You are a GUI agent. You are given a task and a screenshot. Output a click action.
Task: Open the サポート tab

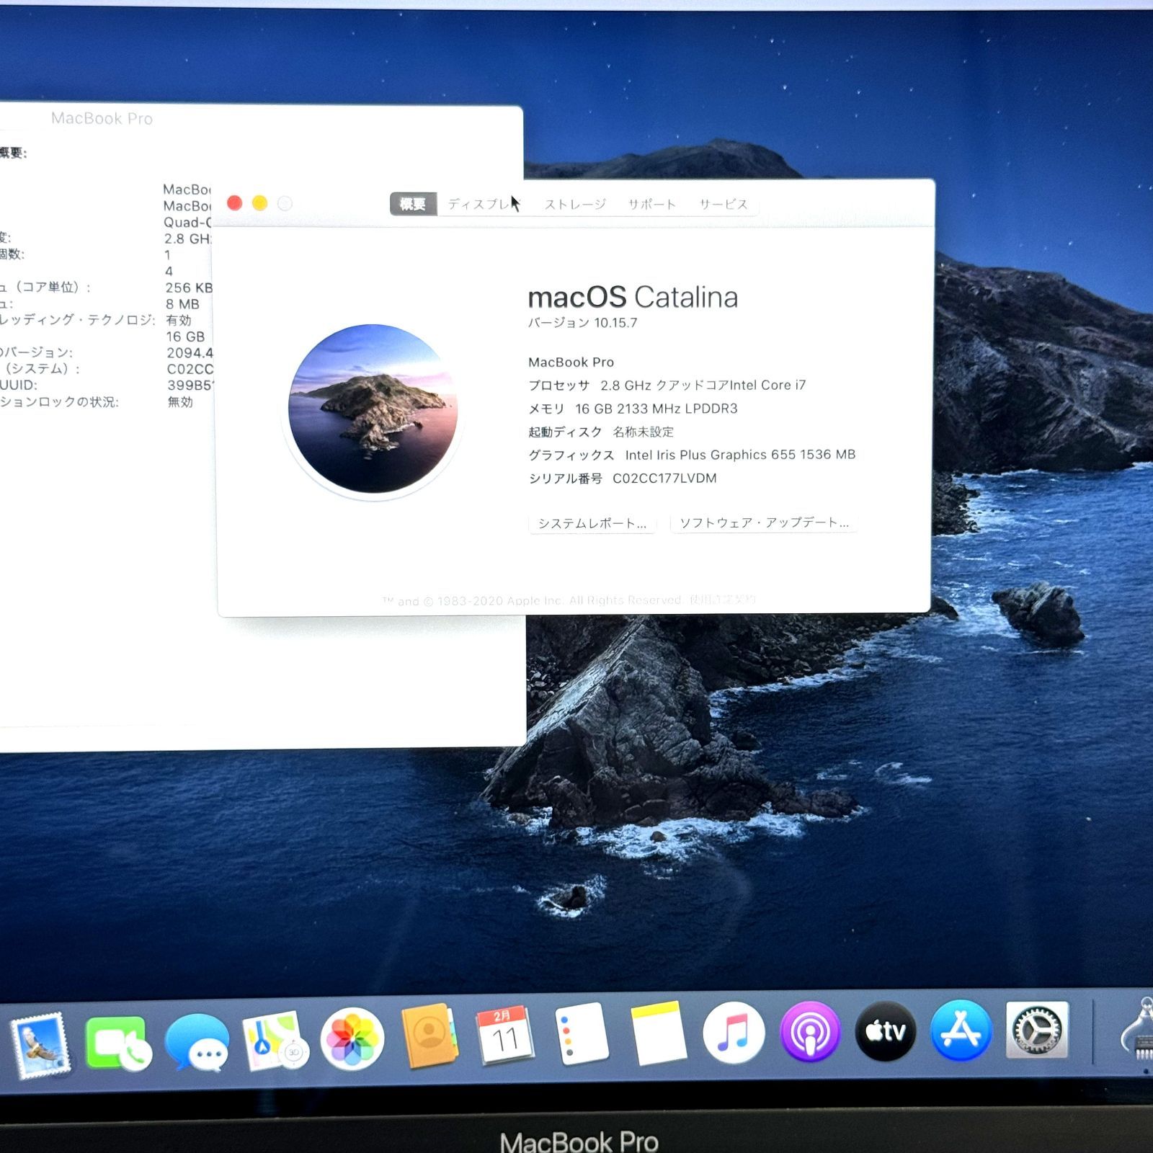tap(651, 204)
